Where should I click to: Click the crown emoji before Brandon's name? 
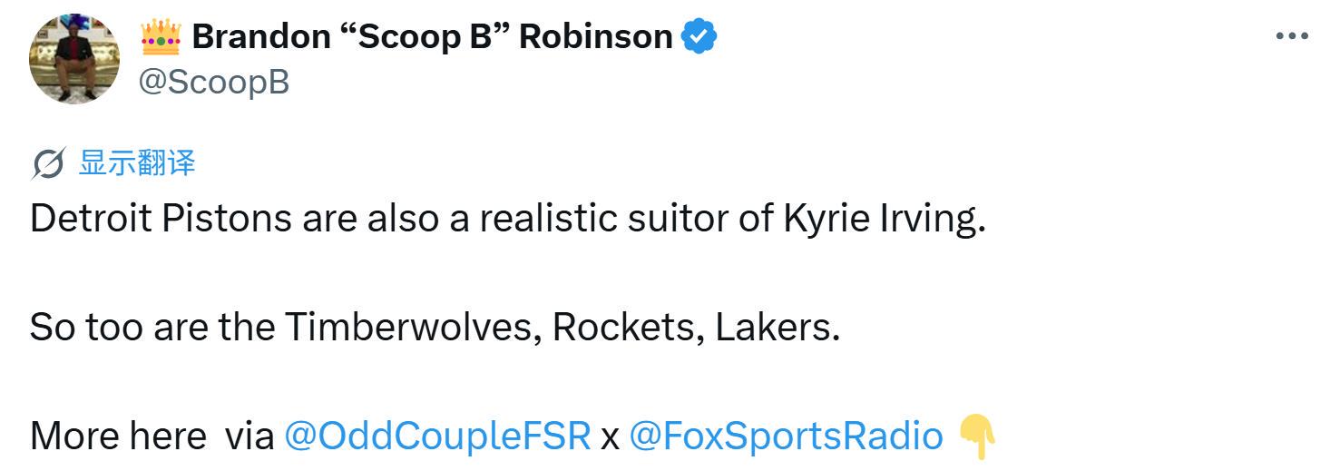[161, 36]
